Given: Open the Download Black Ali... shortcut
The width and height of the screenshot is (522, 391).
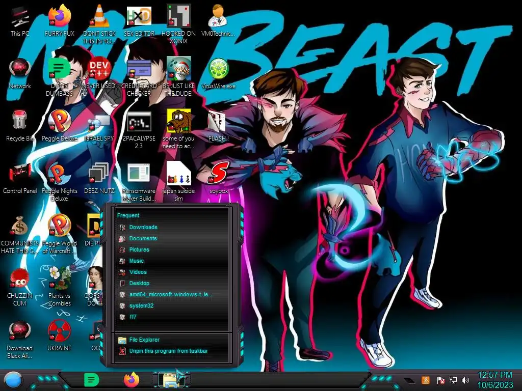Looking at the screenshot, I should [x=20, y=340].
